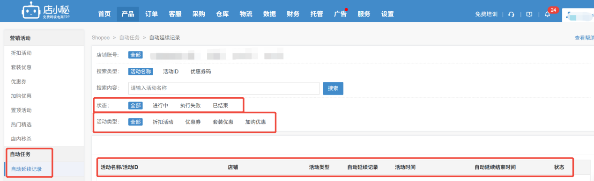Open the 采购 menu

click(199, 14)
